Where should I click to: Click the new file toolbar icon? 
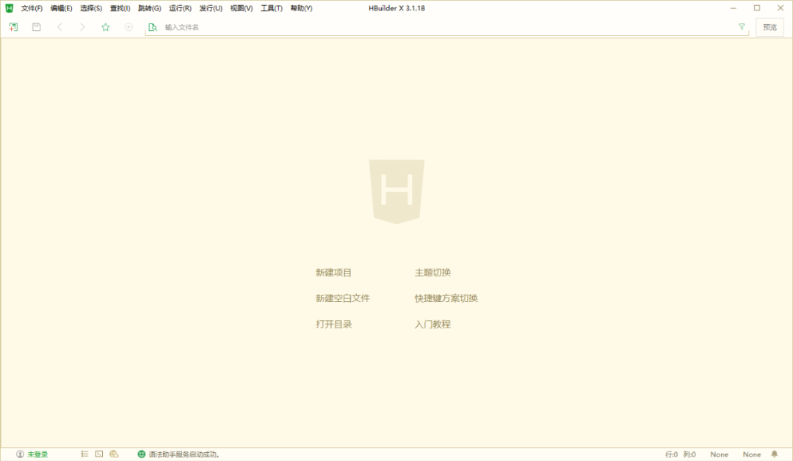[13, 27]
